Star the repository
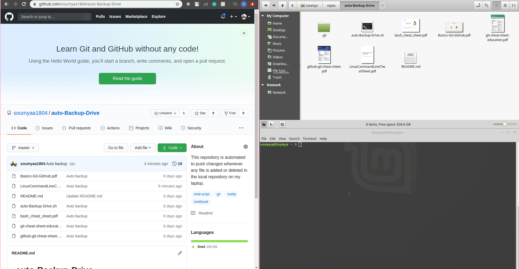This screenshot has height=269, width=519. pyautogui.click(x=200, y=113)
